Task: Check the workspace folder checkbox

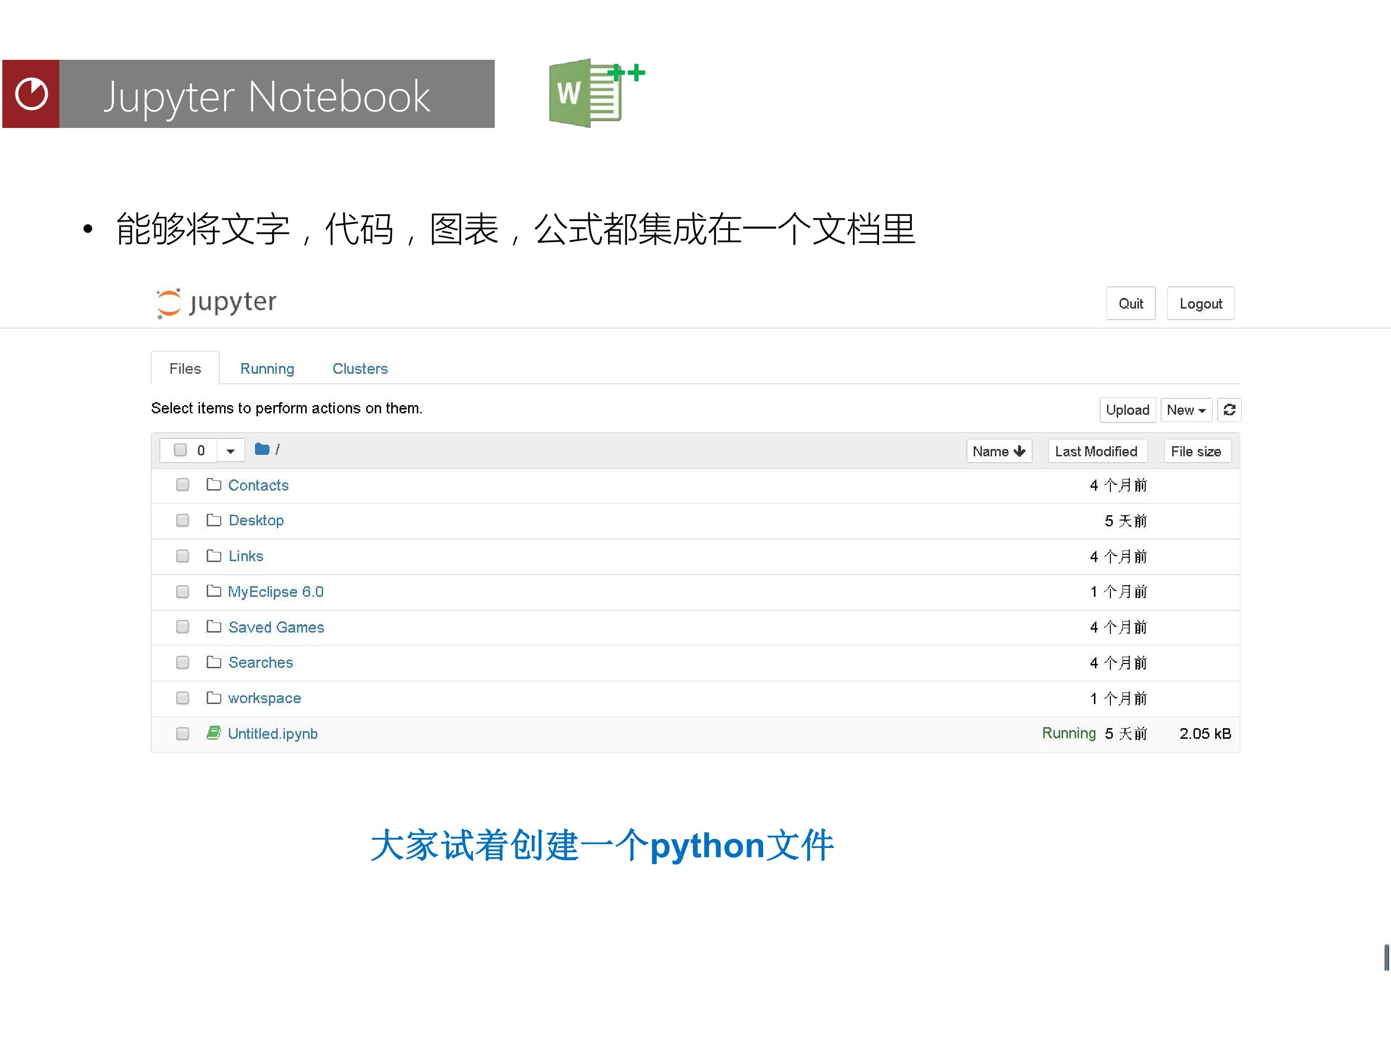Action: (x=183, y=699)
